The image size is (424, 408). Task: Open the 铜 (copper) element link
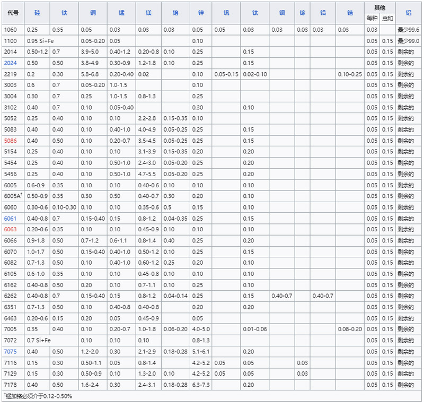tap(92, 13)
